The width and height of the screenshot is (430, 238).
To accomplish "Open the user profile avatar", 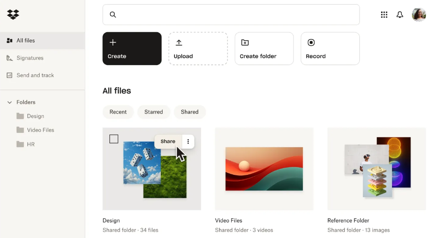I will 418,15.
